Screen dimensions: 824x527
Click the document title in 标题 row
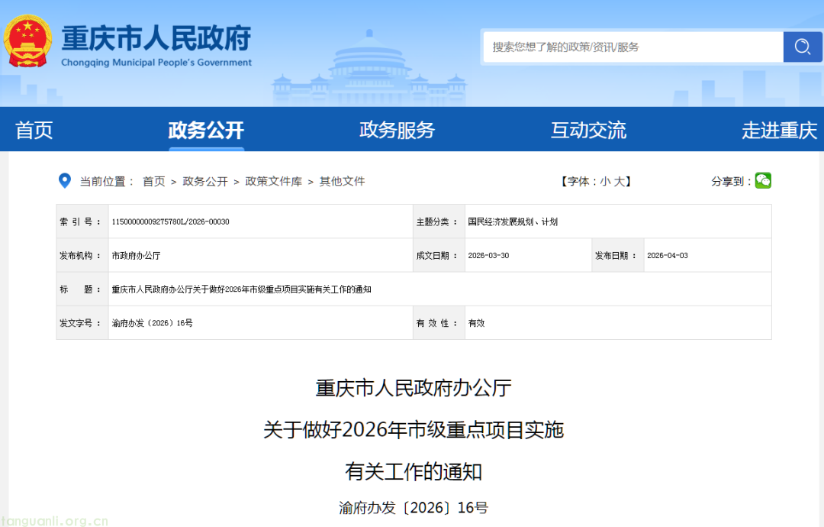pos(241,289)
